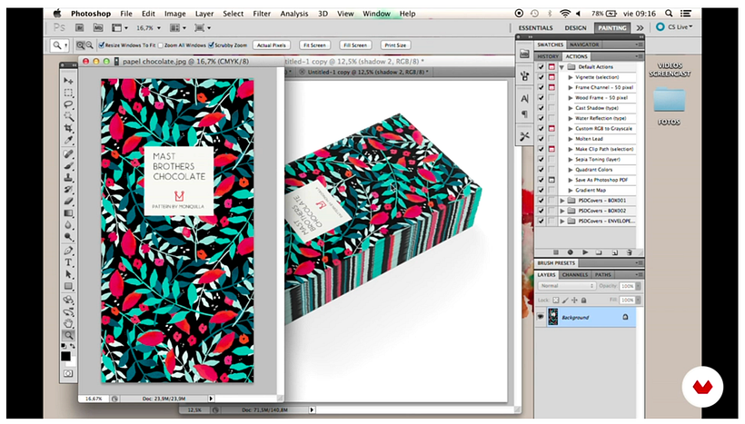This screenshot has height=424, width=745.
Task: Delete action using the trash icon
Action: point(629,252)
